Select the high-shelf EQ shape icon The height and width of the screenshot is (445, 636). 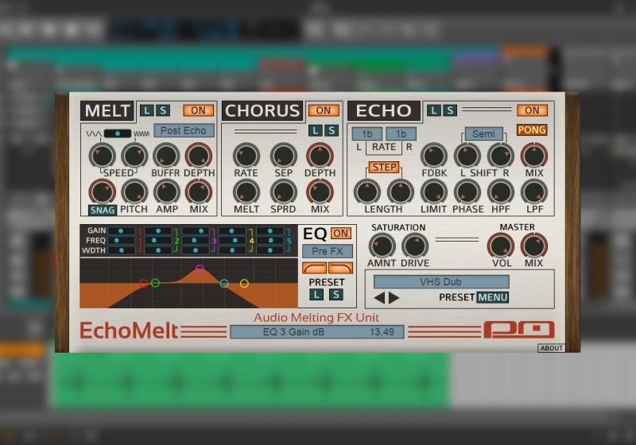[x=340, y=268]
